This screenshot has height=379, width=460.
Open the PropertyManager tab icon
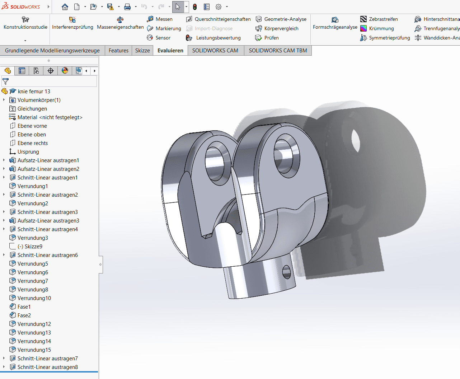(22, 71)
